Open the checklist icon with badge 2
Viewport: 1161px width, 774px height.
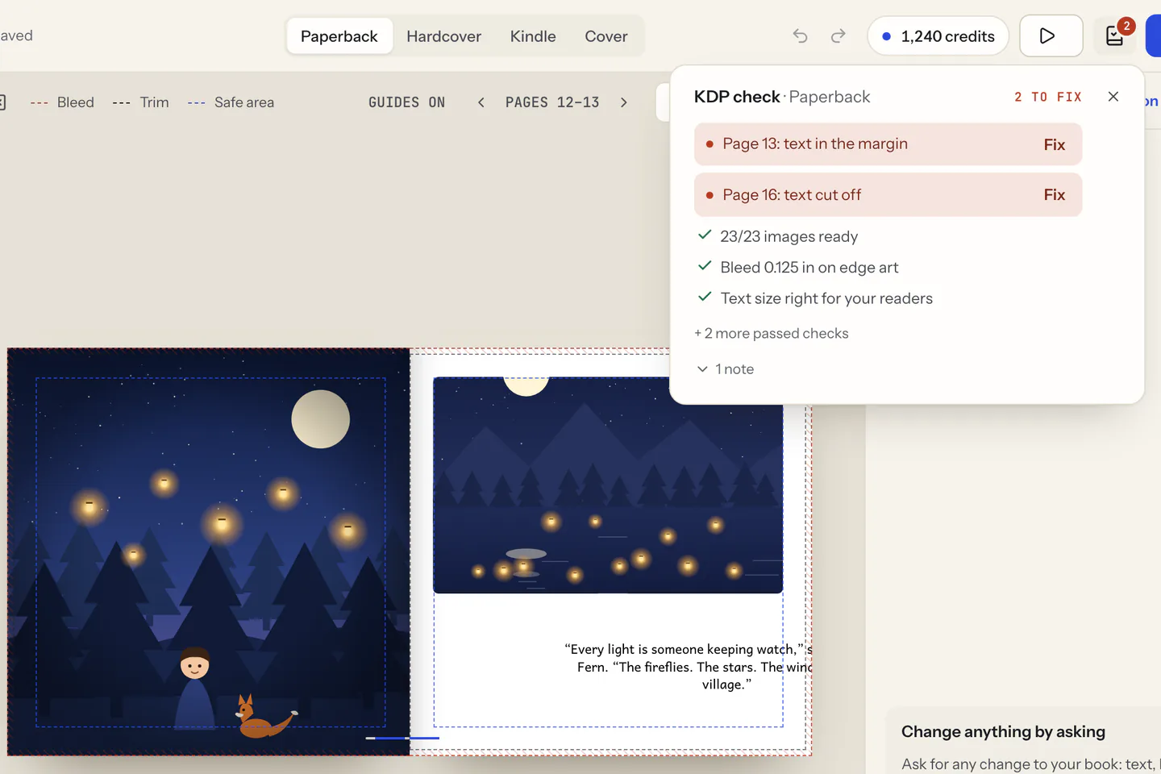[1115, 36]
